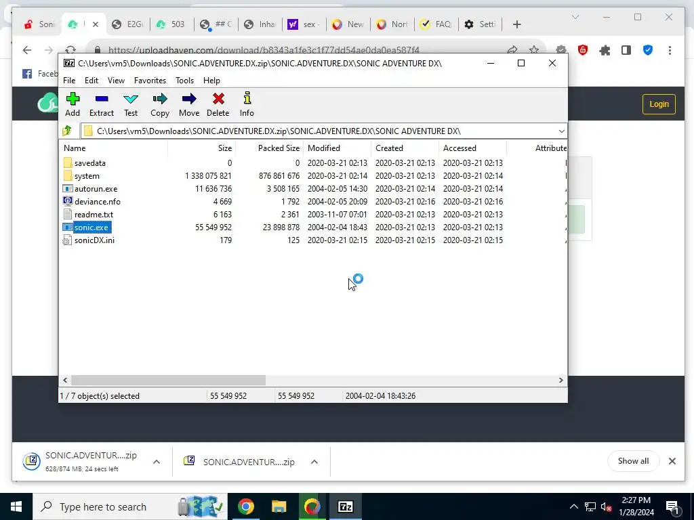This screenshot has height=520, width=694.
Task: Select the sonicDX.ini file
Action: [94, 240]
